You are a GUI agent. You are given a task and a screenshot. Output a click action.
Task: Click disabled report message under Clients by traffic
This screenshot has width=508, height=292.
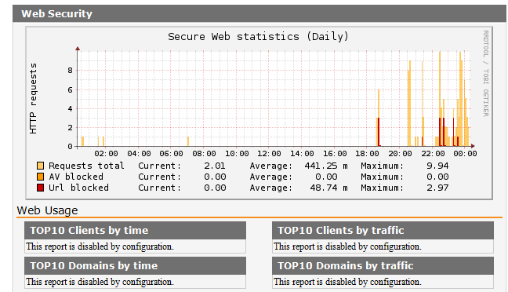347,246
